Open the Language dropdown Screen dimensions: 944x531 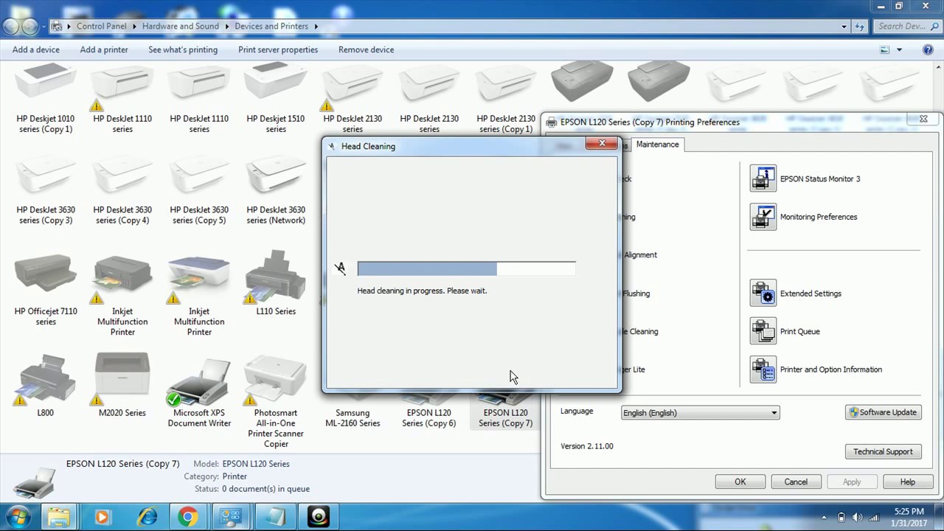pyautogui.click(x=700, y=413)
